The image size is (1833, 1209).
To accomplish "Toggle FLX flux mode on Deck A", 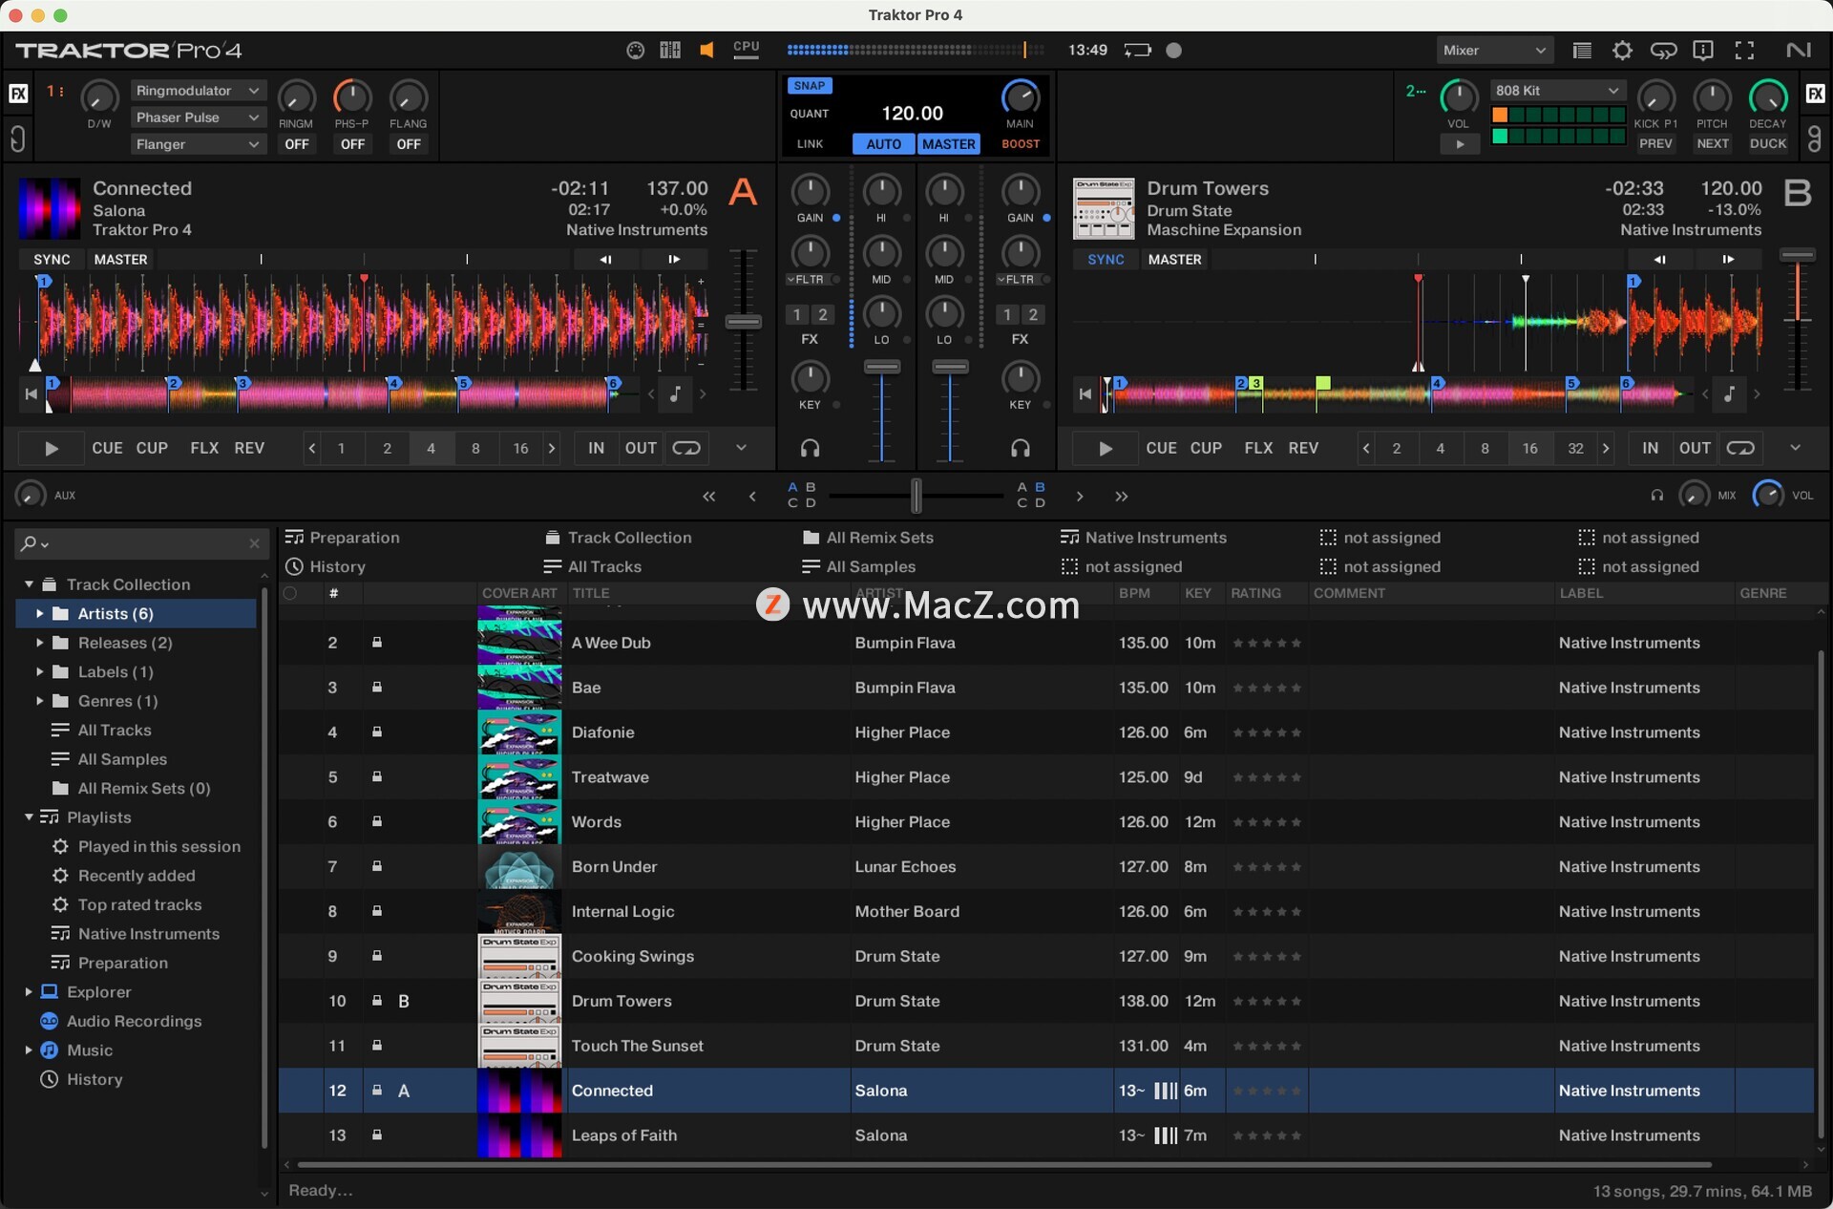I will tap(204, 448).
